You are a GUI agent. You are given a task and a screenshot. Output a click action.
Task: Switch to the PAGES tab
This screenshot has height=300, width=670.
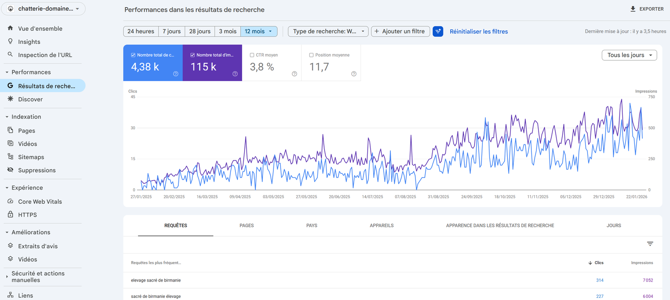247,226
